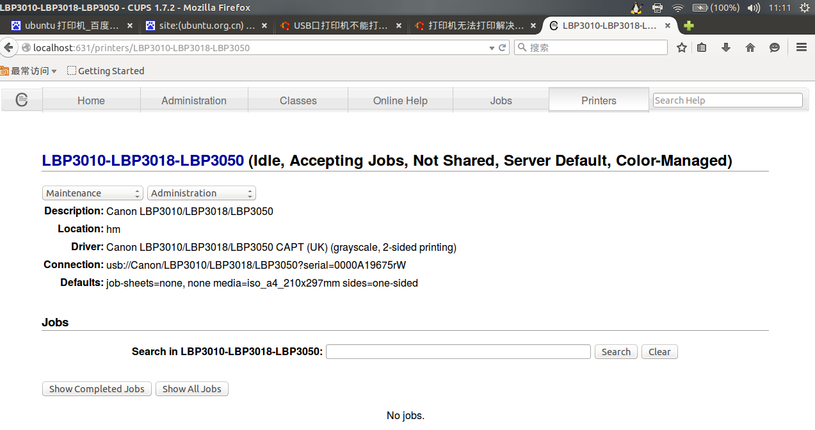The height and width of the screenshot is (430, 815).
Task: Click the chat smiley toolbar icon
Action: point(775,47)
